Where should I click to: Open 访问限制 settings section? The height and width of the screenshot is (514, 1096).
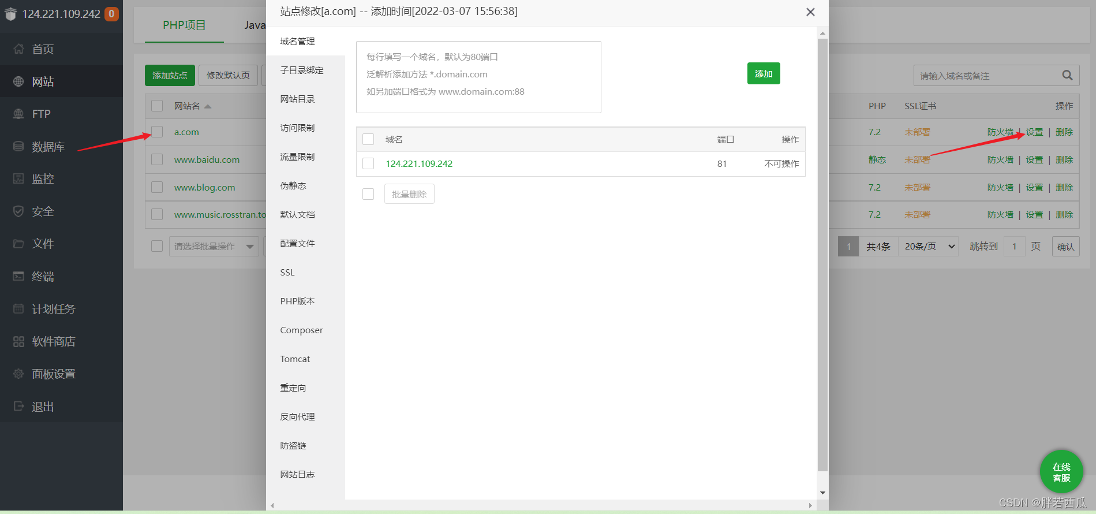tap(305, 128)
